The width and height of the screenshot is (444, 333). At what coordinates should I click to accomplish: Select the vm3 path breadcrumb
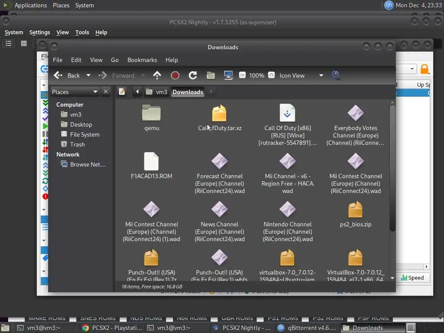(157, 92)
